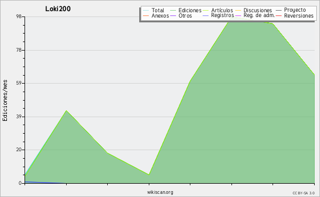This screenshot has width=320, height=197.
Task: Click the orange Anexos legend swatch
Action: [x=146, y=15]
